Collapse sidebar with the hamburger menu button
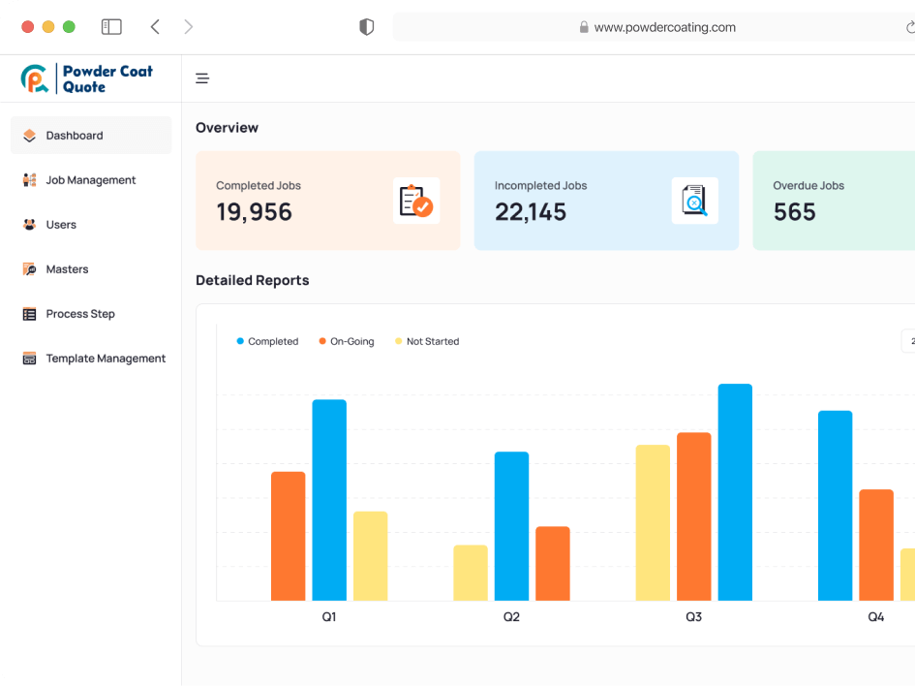915x686 pixels. 202,78
